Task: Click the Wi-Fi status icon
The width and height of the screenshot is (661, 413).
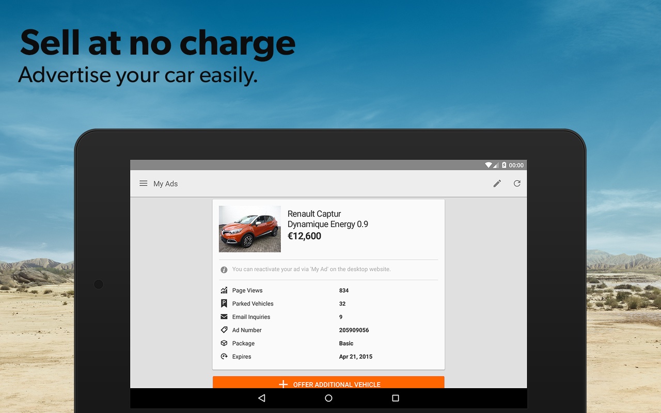Action: [x=488, y=165]
